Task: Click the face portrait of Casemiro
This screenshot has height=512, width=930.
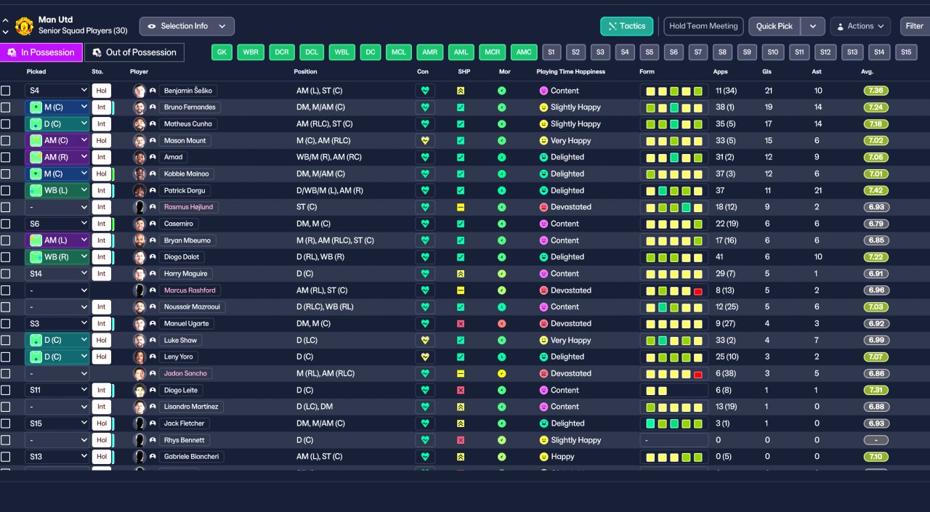Action: (139, 224)
